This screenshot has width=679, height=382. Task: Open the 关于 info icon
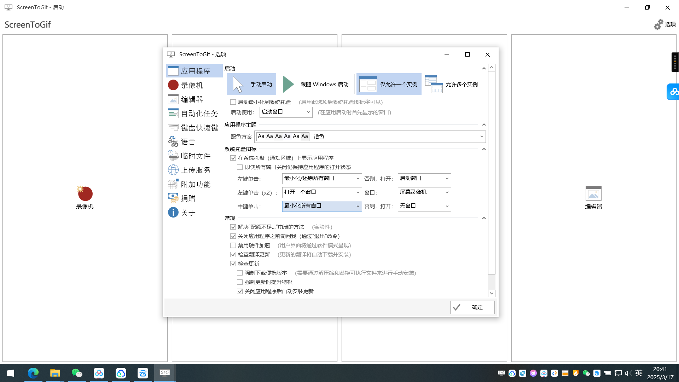[x=173, y=212]
